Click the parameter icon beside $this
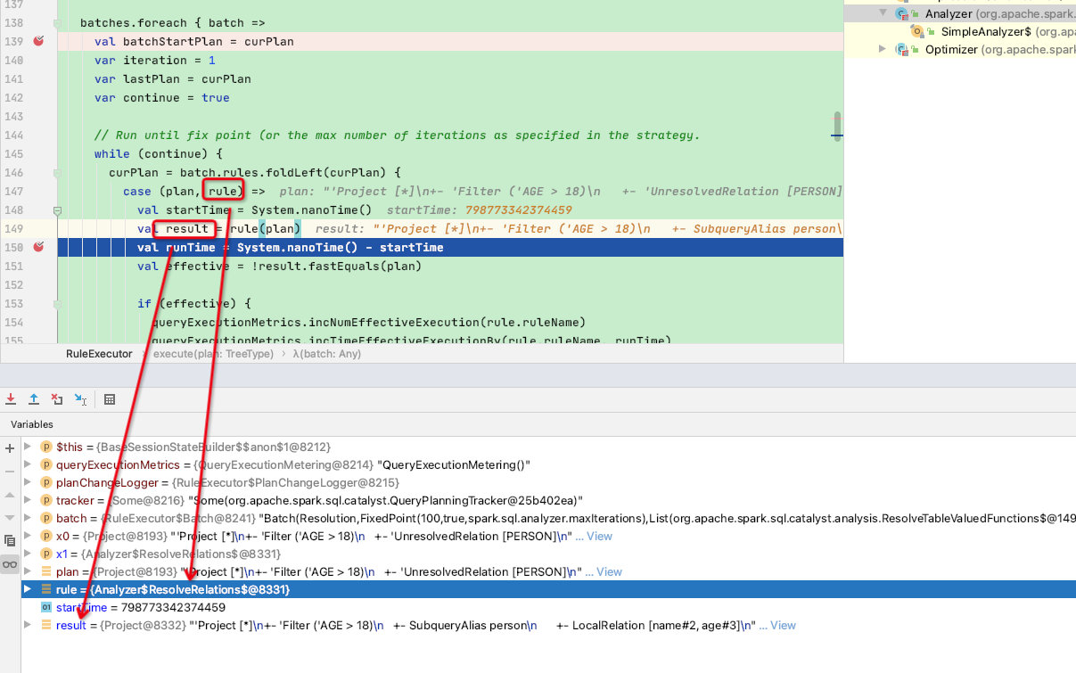Viewport: 1076px width, 673px height. (46, 447)
